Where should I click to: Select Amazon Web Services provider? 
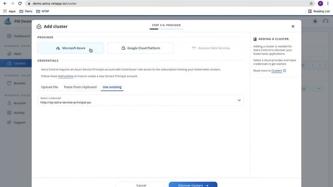point(211,48)
